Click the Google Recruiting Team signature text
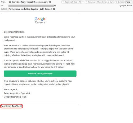The height and width of the screenshot is (123, 133). click(x=15, y=97)
